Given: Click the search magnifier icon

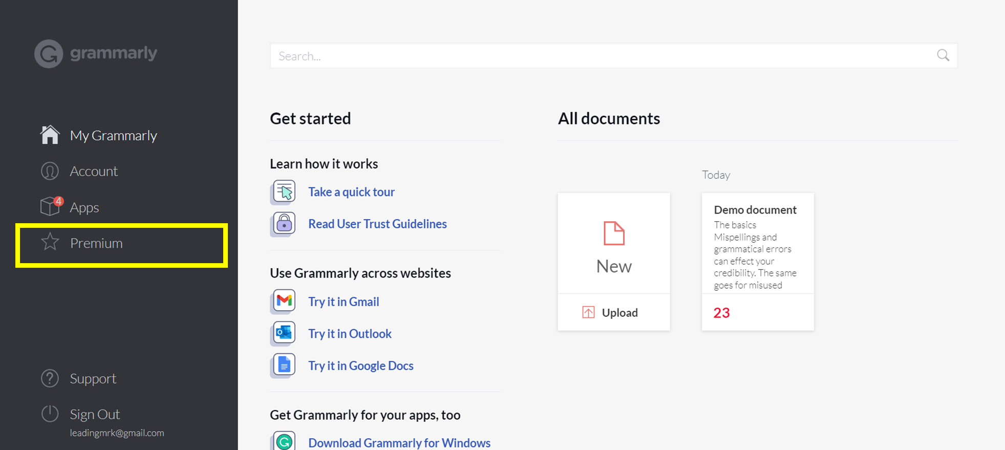Looking at the screenshot, I should [x=943, y=55].
